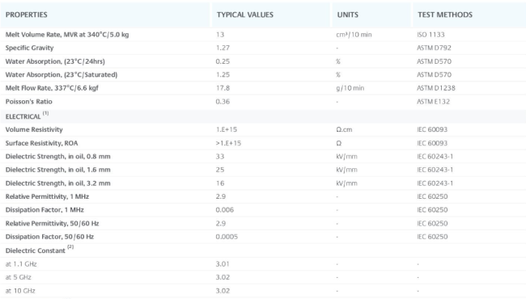Click footnote marker 1 beside ELECTRICAL
This screenshot has width=526, height=299.
45,113
